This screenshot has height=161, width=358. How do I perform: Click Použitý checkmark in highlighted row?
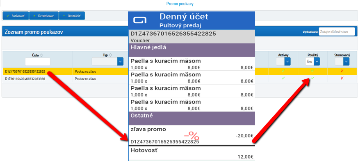tap(312, 71)
